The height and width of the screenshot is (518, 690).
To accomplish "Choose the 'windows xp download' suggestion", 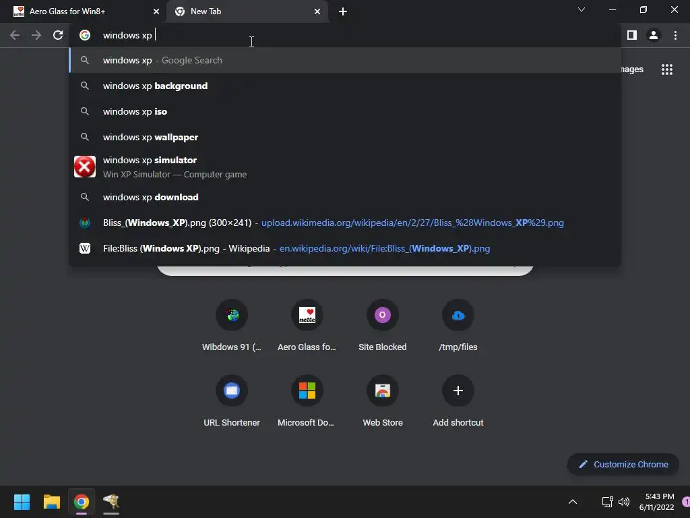I will [345, 197].
